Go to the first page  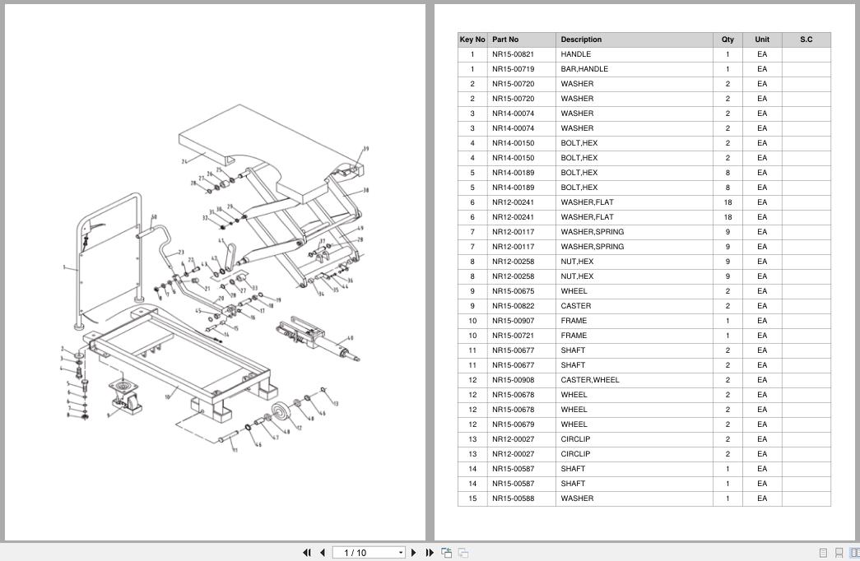click(307, 553)
